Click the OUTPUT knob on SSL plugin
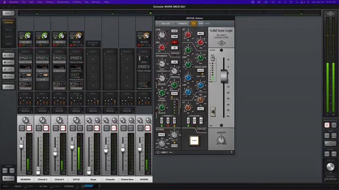The width and height of the screenshot is (339, 190). tap(221, 140)
